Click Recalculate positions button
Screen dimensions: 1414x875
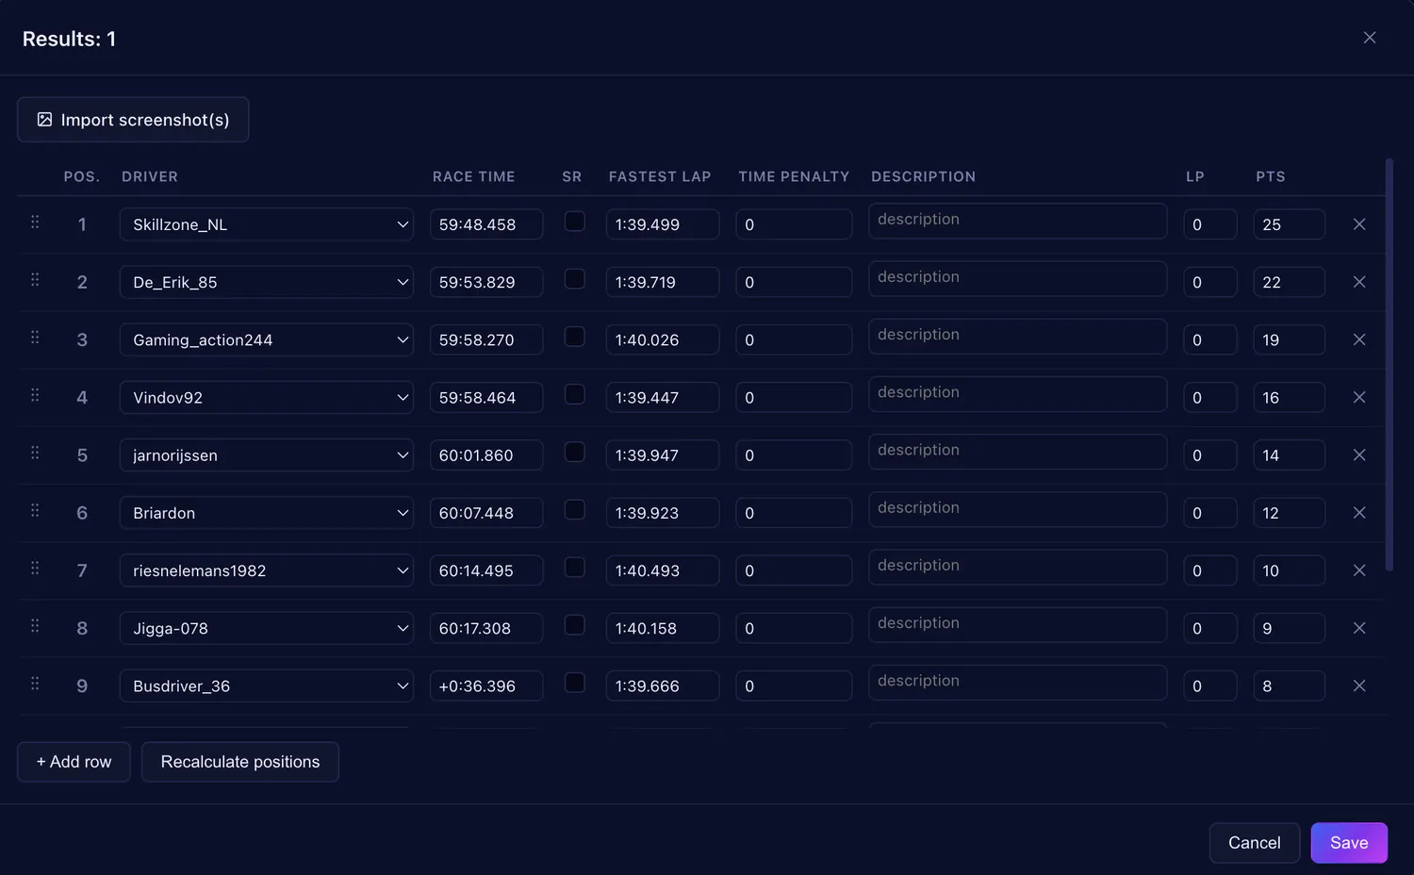point(240,762)
